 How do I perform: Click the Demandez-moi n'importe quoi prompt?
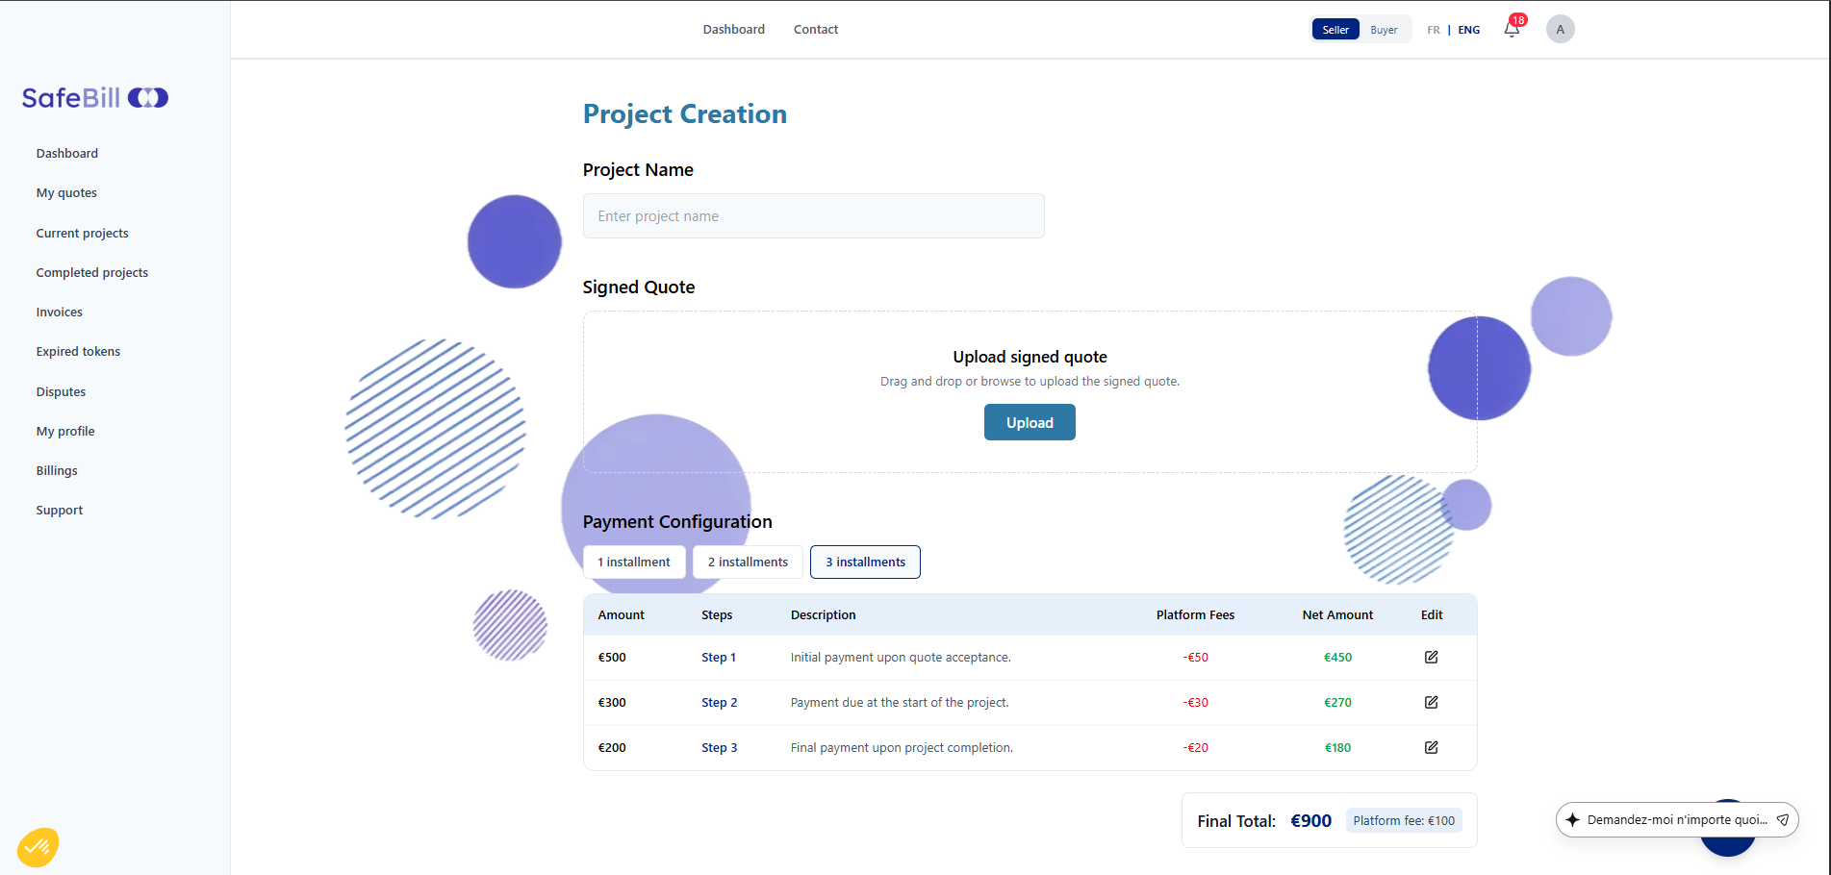(x=1676, y=820)
